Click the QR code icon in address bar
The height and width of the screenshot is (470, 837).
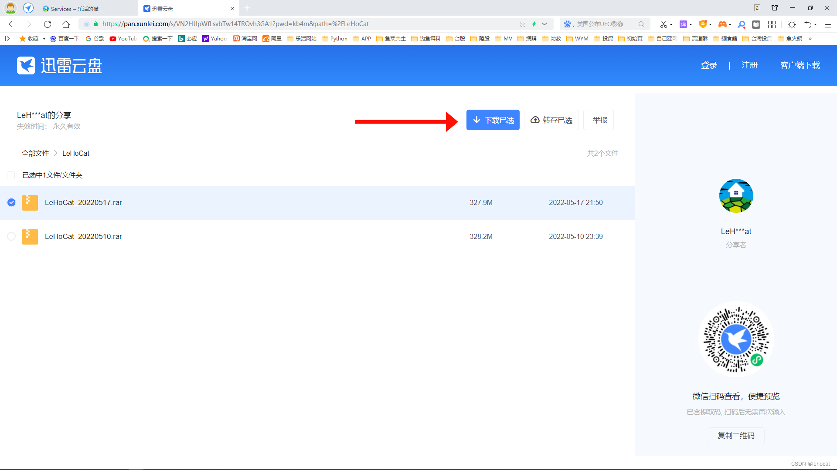523,24
